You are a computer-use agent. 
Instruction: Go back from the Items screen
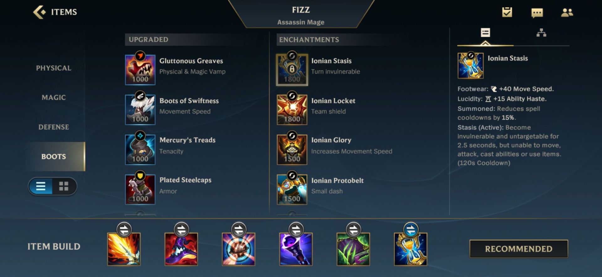tap(40, 12)
